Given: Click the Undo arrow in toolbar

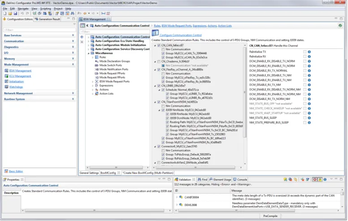Looking at the screenshot, I should pos(22,13).
